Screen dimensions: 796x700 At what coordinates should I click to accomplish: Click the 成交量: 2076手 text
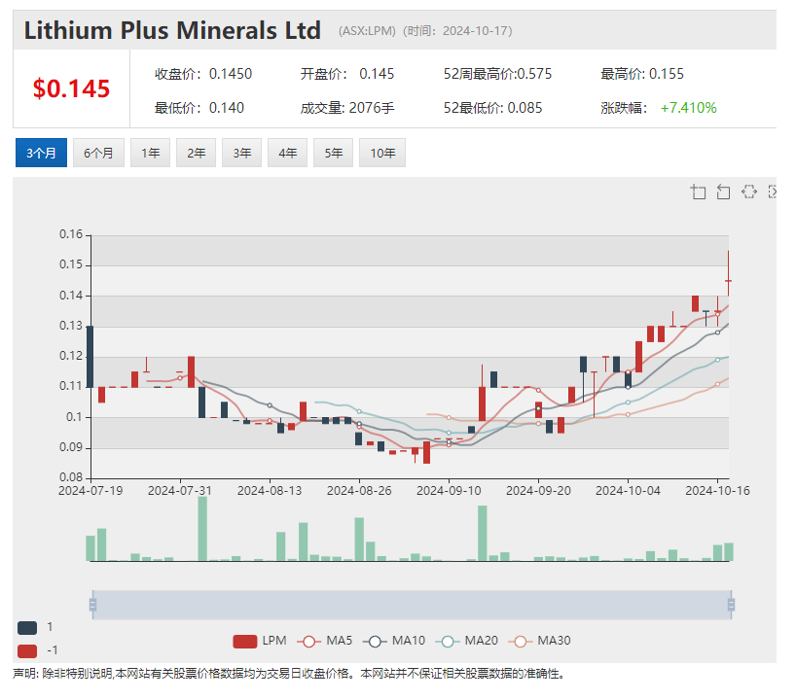pyautogui.click(x=347, y=108)
